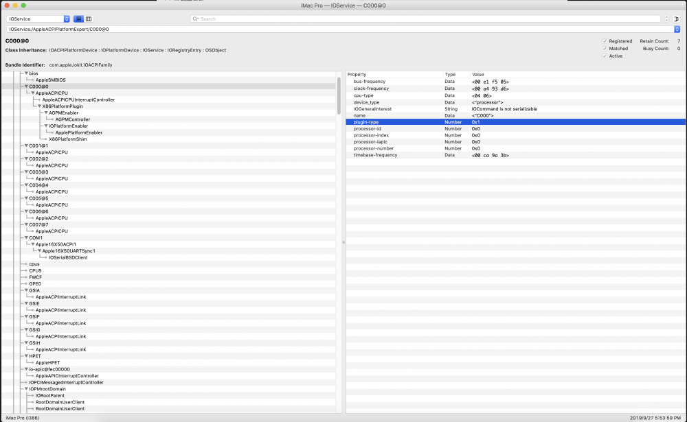Collapse the C000@0 disclosure triangle
This screenshot has width=687, height=422.
click(26, 86)
